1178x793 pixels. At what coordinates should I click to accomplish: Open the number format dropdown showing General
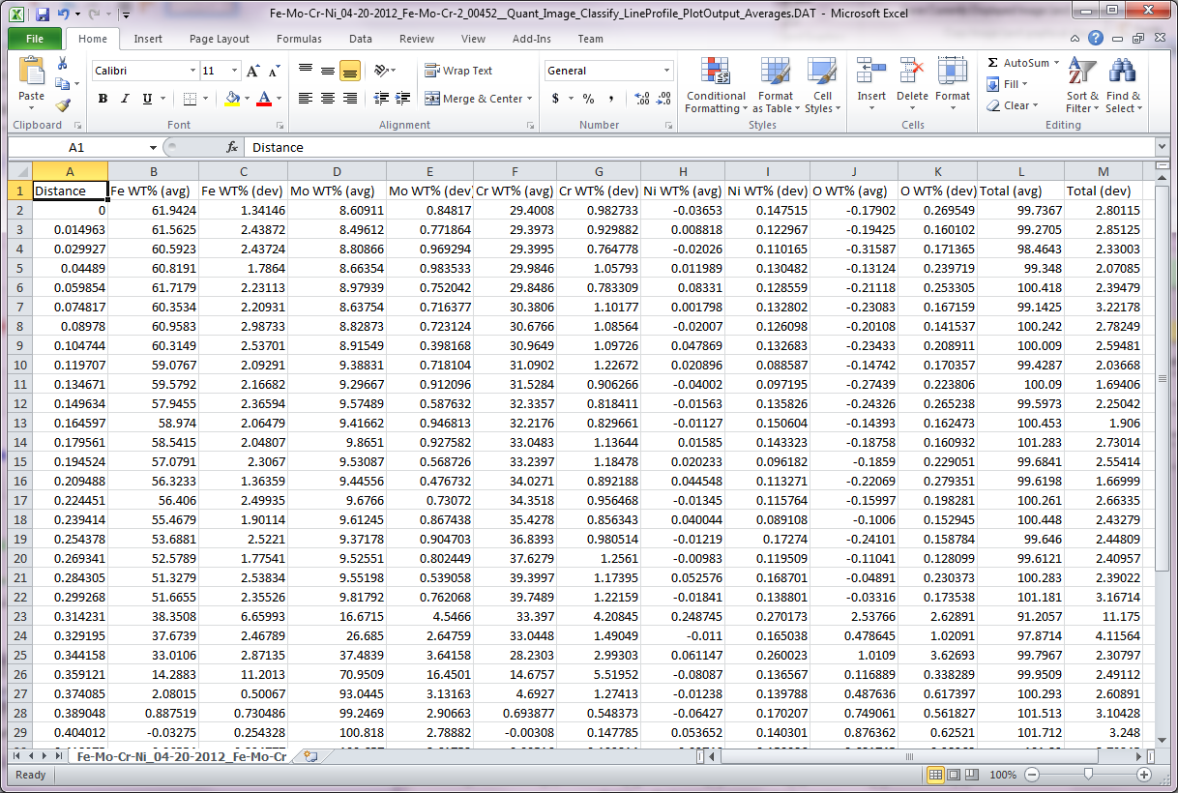666,71
